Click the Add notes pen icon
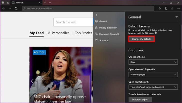 pyautogui.click(x=166, y=8)
